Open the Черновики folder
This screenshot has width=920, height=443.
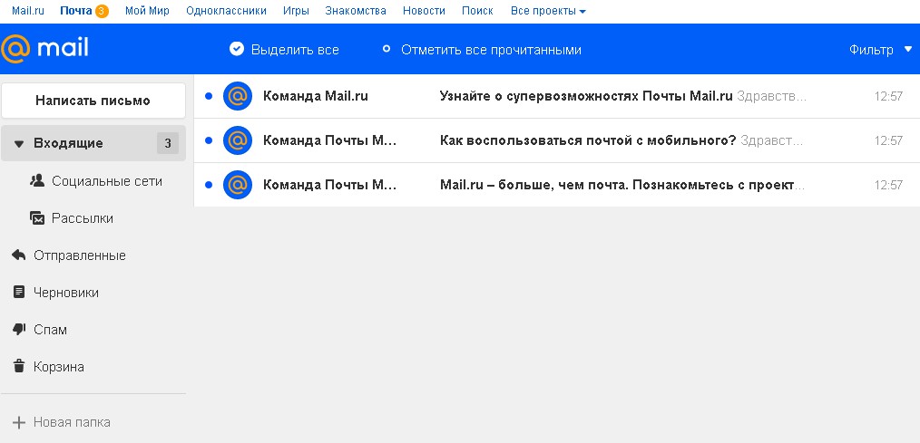[x=65, y=293]
